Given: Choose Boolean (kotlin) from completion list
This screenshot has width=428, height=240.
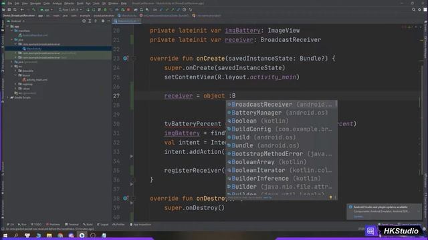Looking at the screenshot, I should point(282,121).
